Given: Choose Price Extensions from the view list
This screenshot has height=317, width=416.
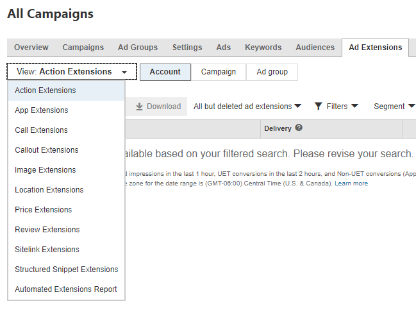Looking at the screenshot, I should tap(66, 210).
